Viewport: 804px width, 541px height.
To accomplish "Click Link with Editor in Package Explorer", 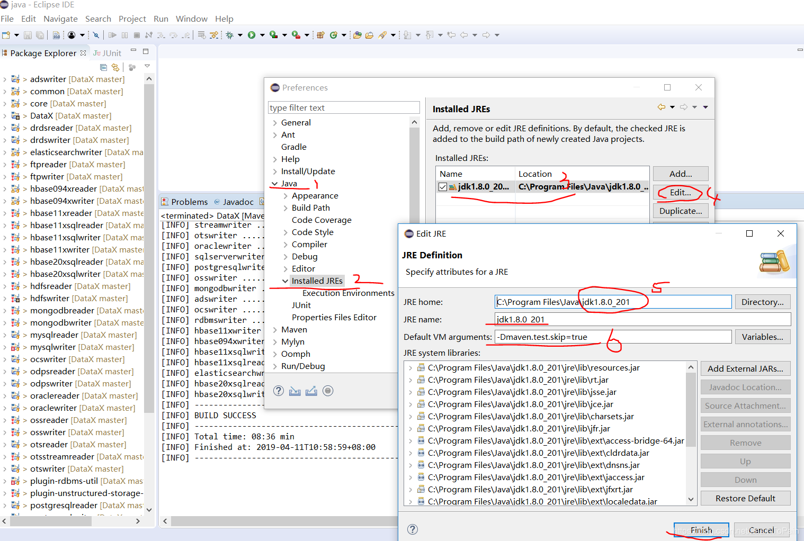I will [115, 67].
